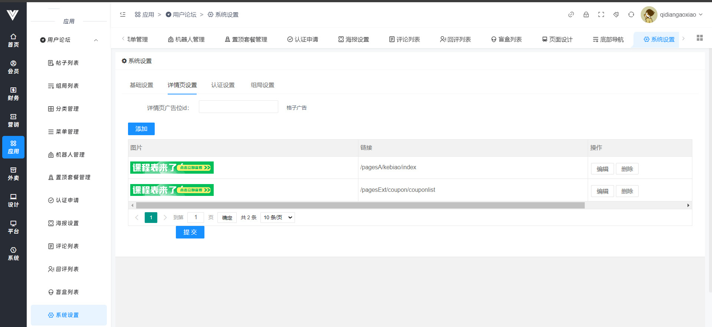Image resolution: width=712 pixels, height=327 pixels.
Task: Open the 营销 section in left rail
Action: [x=13, y=120]
